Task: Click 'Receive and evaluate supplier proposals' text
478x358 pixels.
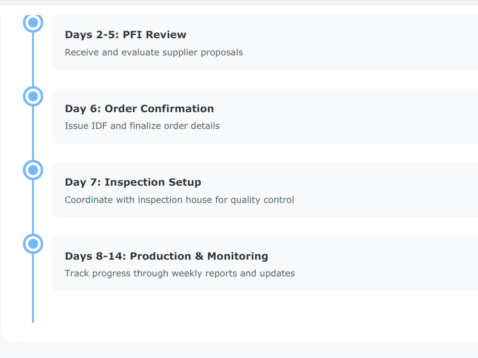Action: coord(154,53)
